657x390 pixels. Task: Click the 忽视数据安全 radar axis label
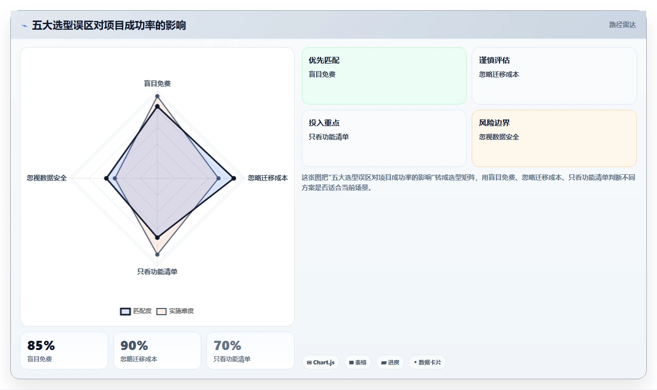pyautogui.click(x=47, y=178)
